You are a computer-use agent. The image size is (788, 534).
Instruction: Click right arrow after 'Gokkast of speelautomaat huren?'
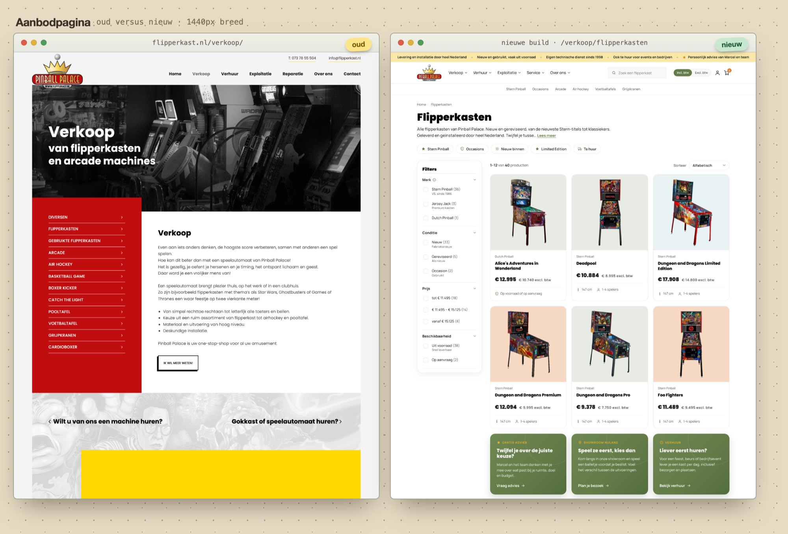(340, 421)
